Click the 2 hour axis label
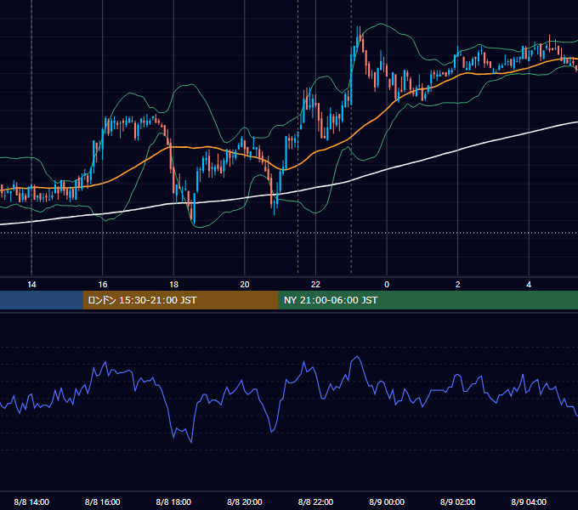 [x=458, y=285]
